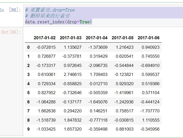Click cell value -1.064288
The image size is (183, 138).
(46, 102)
